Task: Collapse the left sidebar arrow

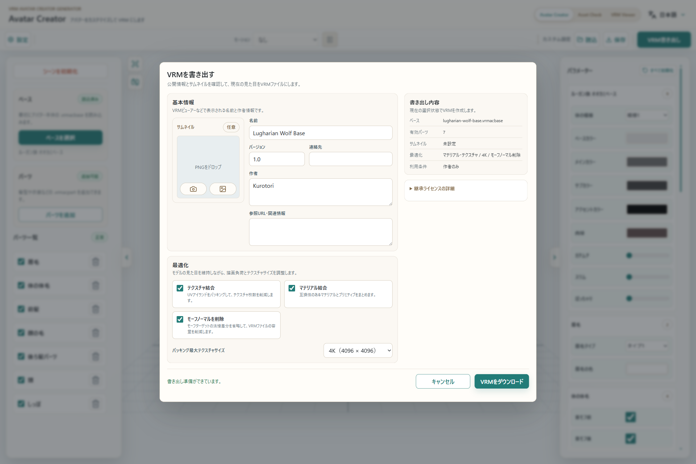Action: tap(127, 257)
